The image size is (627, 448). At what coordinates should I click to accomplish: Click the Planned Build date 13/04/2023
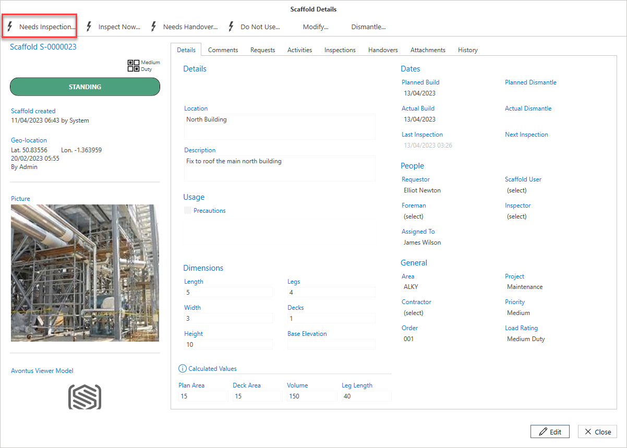pos(419,93)
